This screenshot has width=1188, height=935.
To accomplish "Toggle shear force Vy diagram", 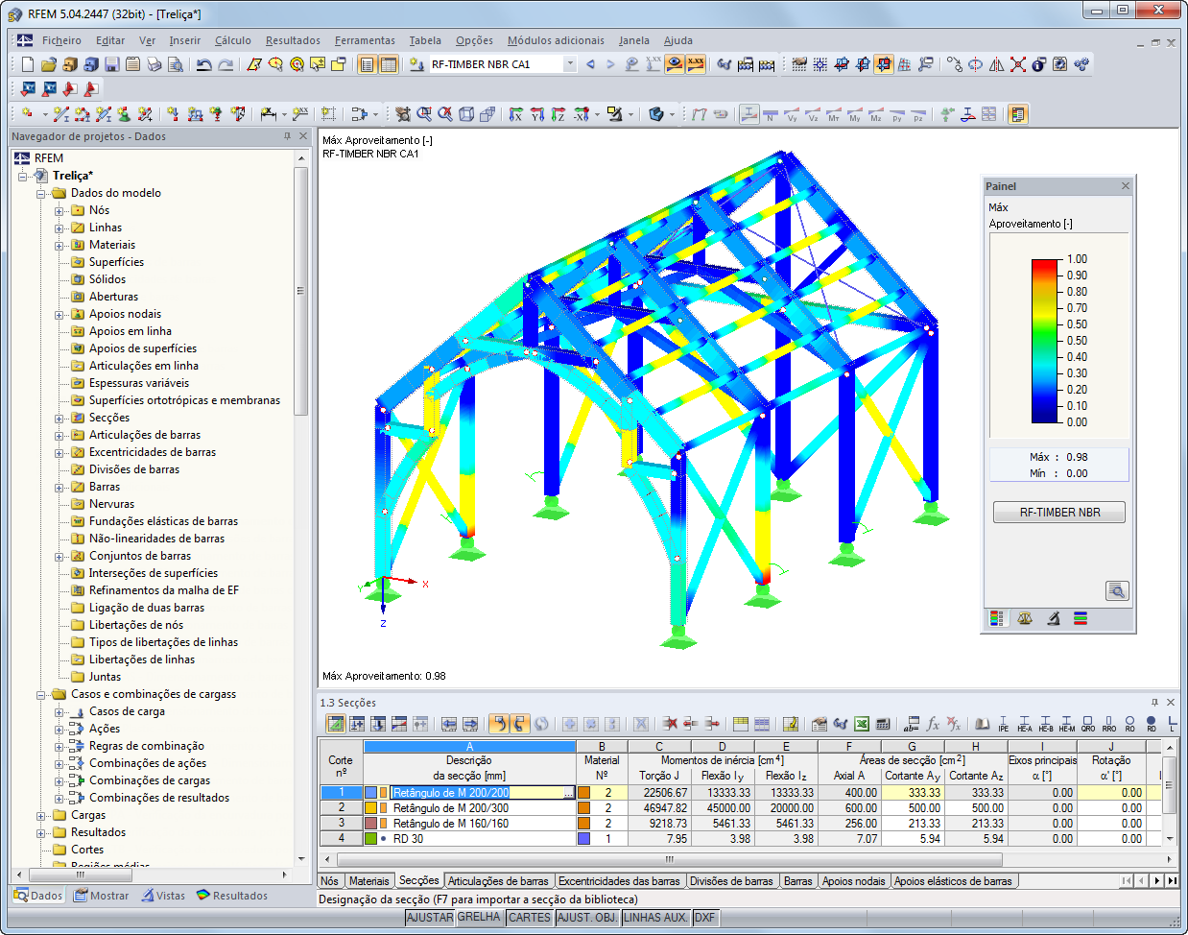I will (792, 114).
